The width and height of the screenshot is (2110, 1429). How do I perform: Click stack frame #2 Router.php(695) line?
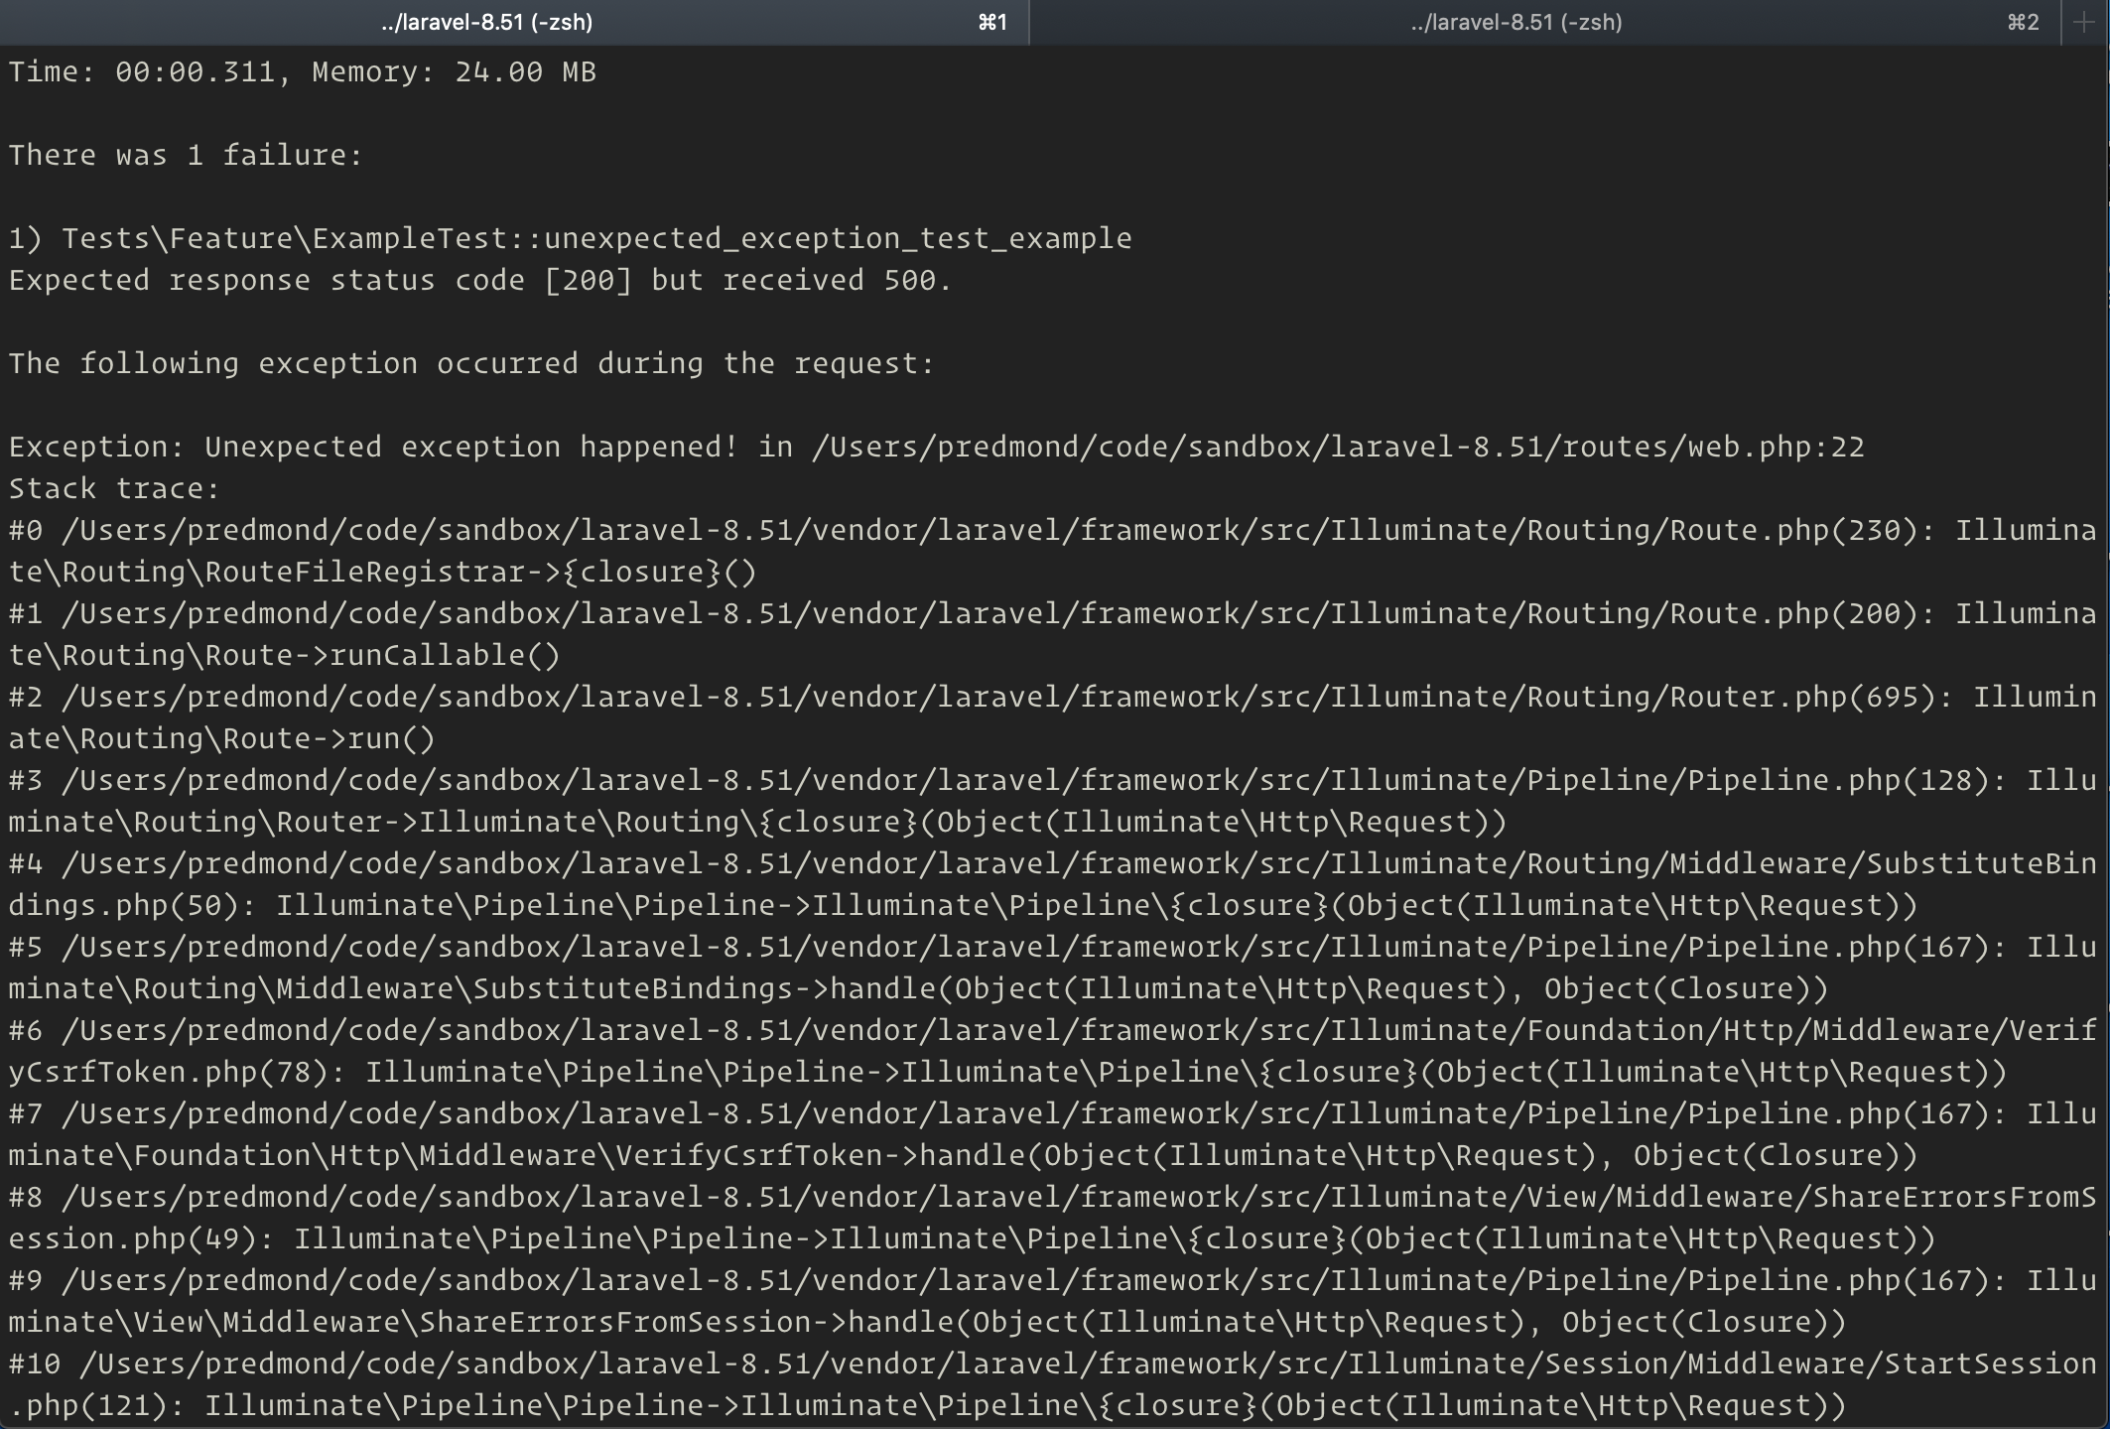[1053, 698]
